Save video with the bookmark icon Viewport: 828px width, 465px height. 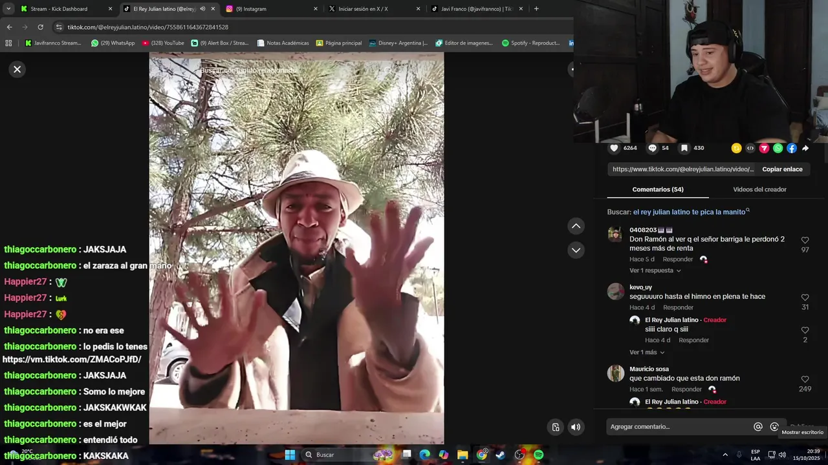coord(684,148)
